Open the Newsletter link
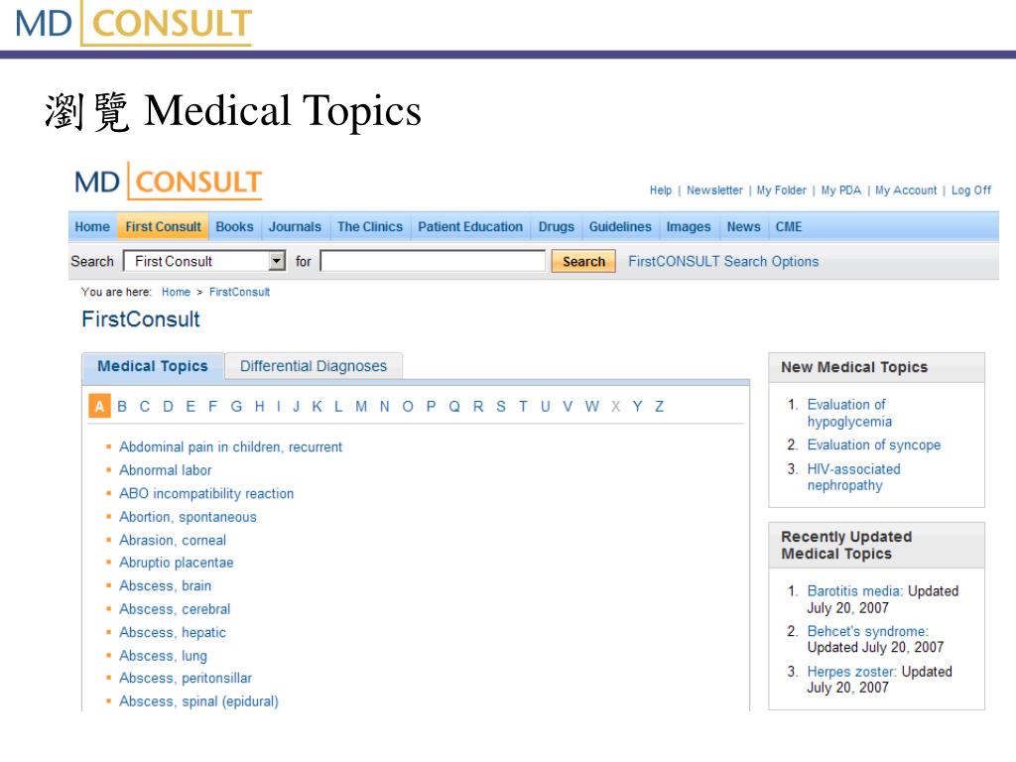 714,190
